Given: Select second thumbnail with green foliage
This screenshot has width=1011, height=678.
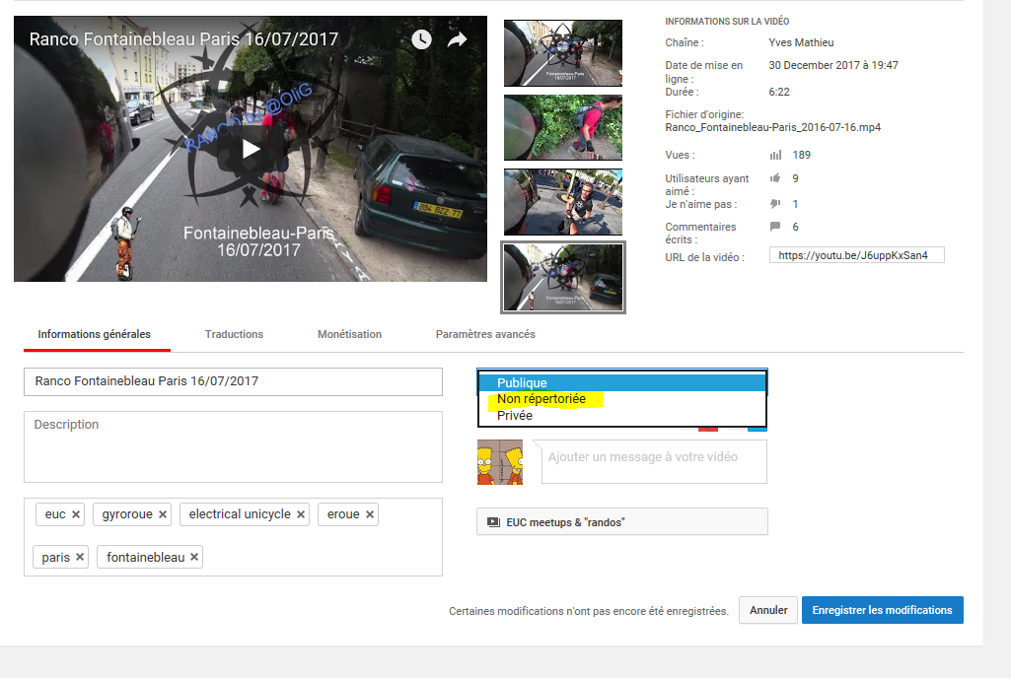Looking at the screenshot, I should 563,127.
